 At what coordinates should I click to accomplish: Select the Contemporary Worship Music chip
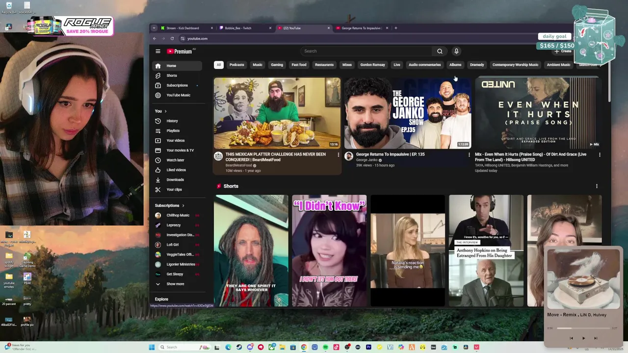[515, 65]
